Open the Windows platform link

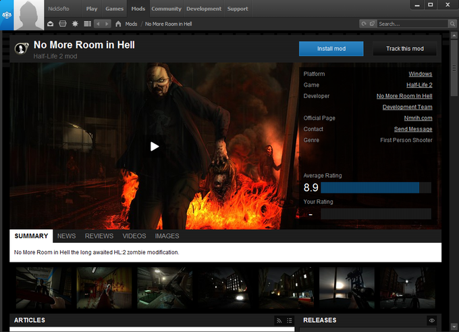[x=421, y=74]
